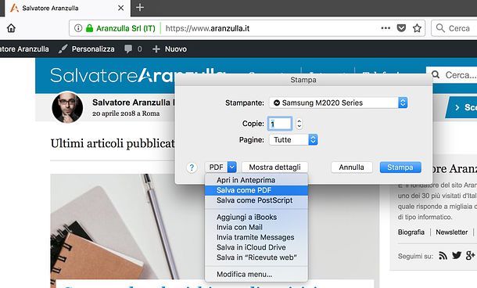Open the page actions three-dots menu

click(386, 28)
